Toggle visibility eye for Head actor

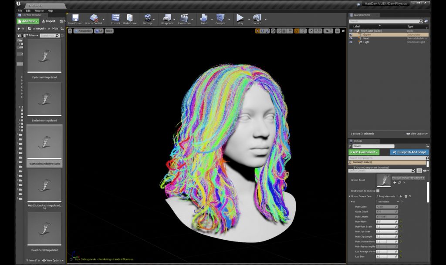pyautogui.click(x=351, y=38)
